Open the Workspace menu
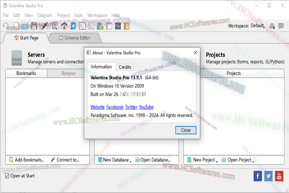289x193 pixels. [97, 15]
